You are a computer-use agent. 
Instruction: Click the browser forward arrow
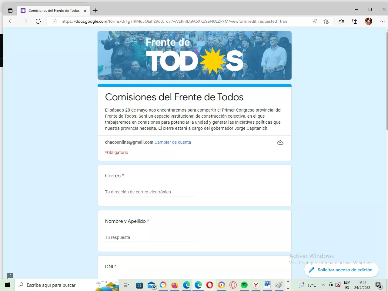pos(25,21)
